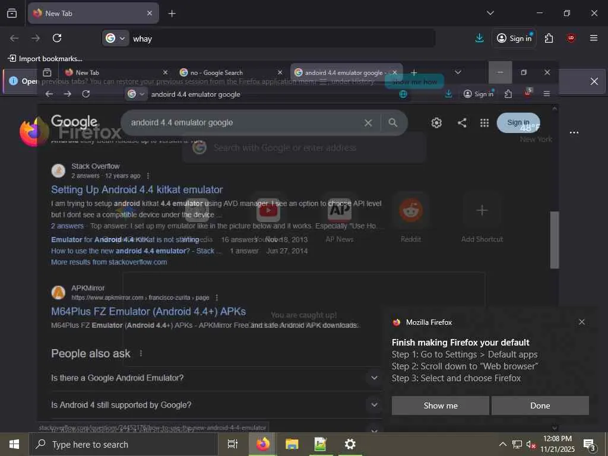The height and width of the screenshot is (456, 608).
Task: Open File Explorer from the taskbar
Action: click(292, 444)
